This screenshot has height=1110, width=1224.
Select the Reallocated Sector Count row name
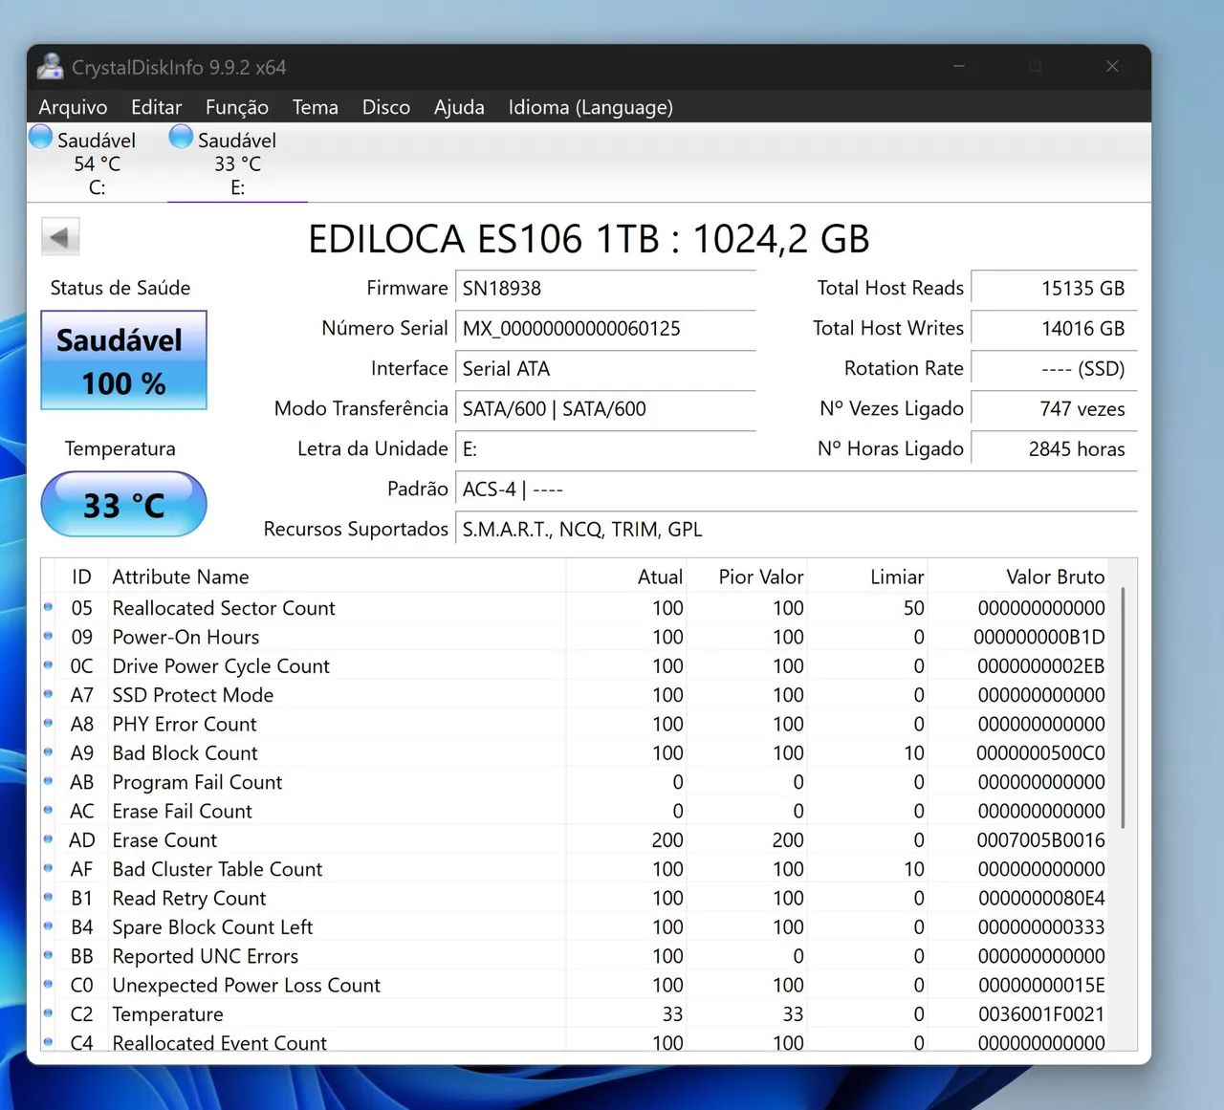tap(224, 608)
